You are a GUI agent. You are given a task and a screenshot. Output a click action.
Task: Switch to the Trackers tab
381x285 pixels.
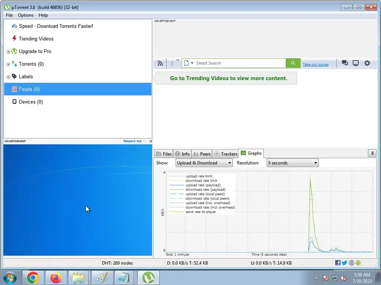225,154
